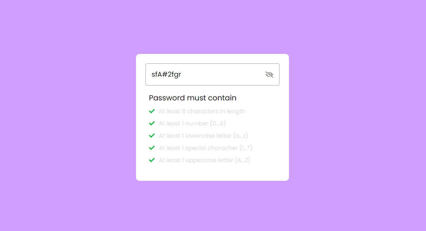Click the 'Password must contain' heading
This screenshot has height=231, width=426.
192,98
